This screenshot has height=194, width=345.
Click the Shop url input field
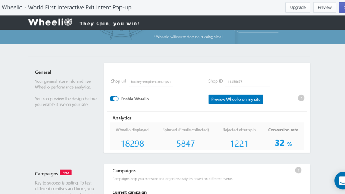click(151, 82)
